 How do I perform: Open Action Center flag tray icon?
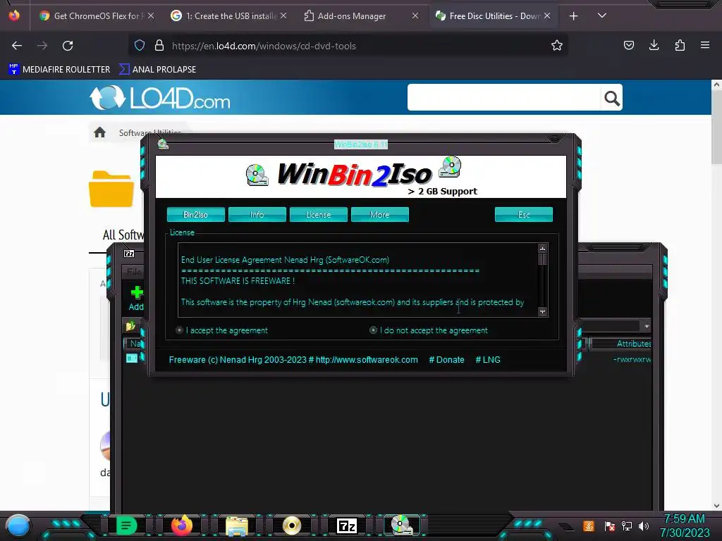pyautogui.click(x=610, y=526)
